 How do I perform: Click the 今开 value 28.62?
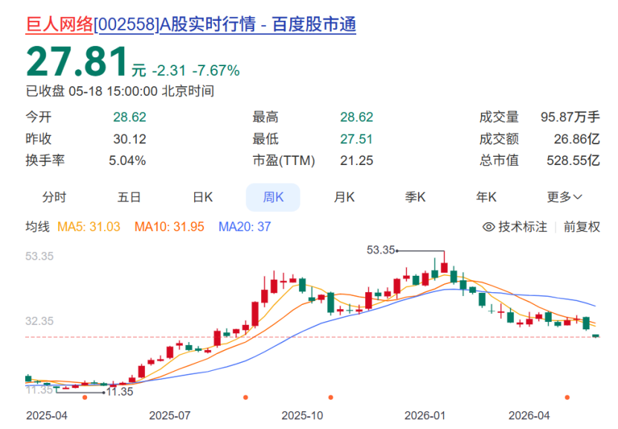(129, 117)
